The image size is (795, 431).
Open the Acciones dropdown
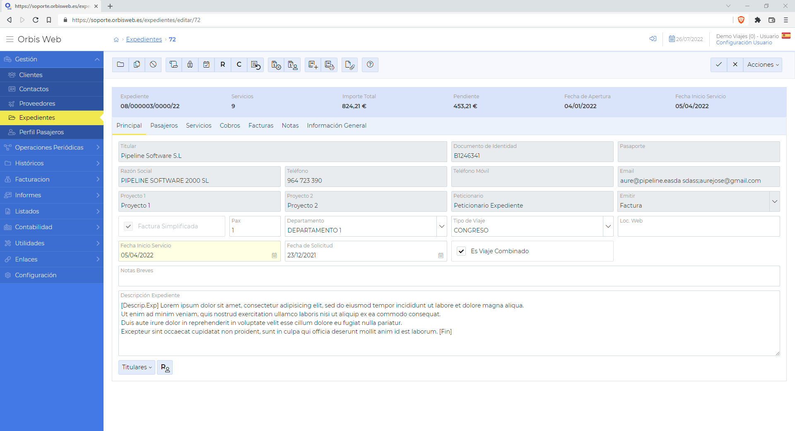(x=763, y=65)
